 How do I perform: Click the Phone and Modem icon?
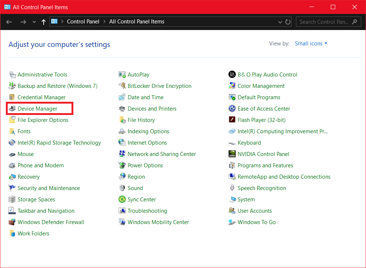coord(12,165)
